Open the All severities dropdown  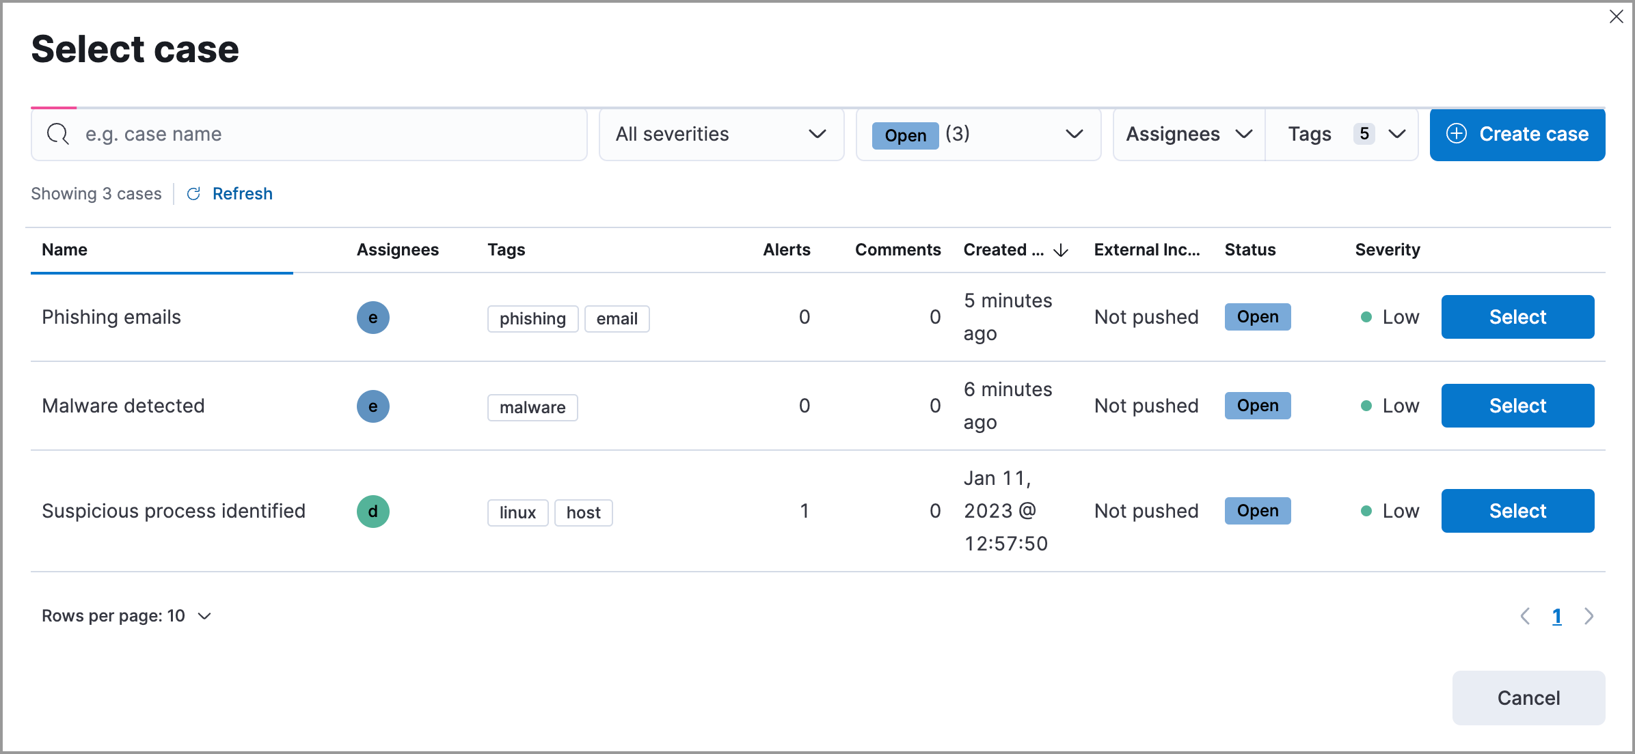point(720,134)
